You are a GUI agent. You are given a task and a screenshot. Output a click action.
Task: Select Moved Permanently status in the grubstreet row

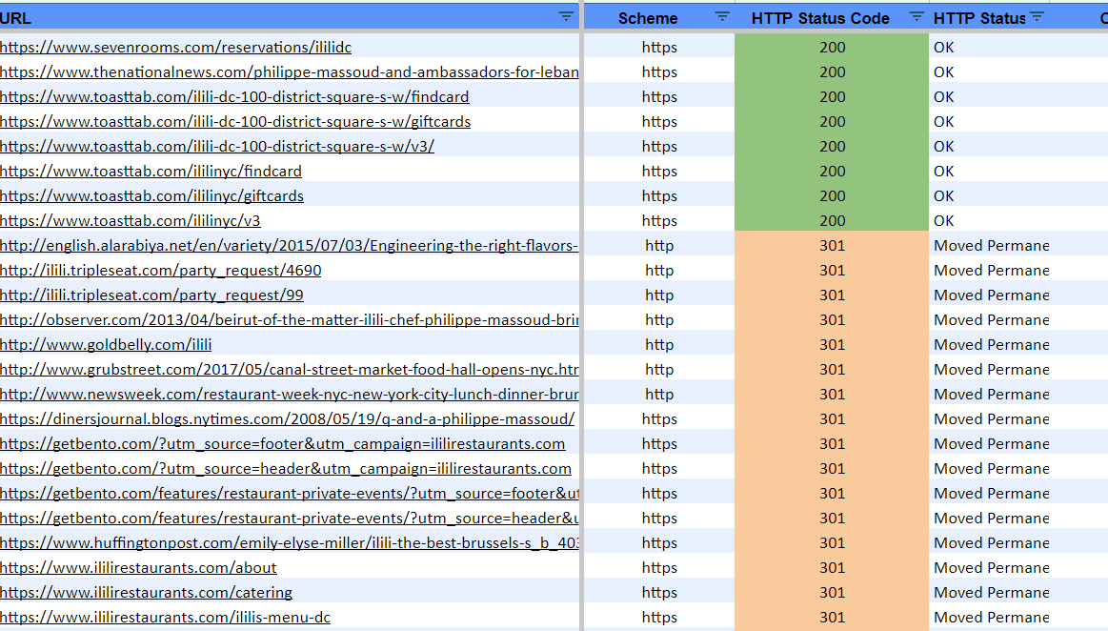point(992,369)
